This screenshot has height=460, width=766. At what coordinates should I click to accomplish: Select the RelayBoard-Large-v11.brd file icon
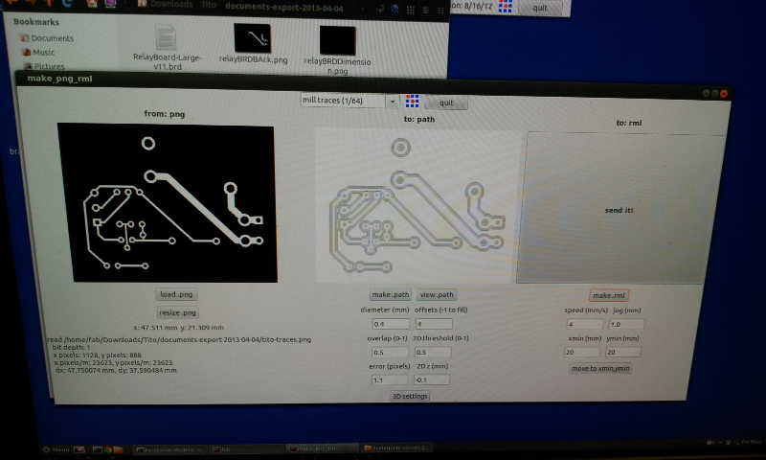166,39
